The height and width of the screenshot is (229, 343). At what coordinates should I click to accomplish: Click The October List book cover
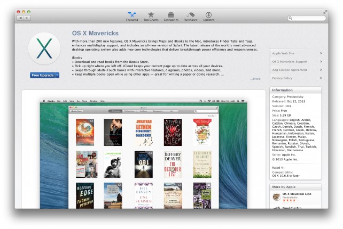173,164
